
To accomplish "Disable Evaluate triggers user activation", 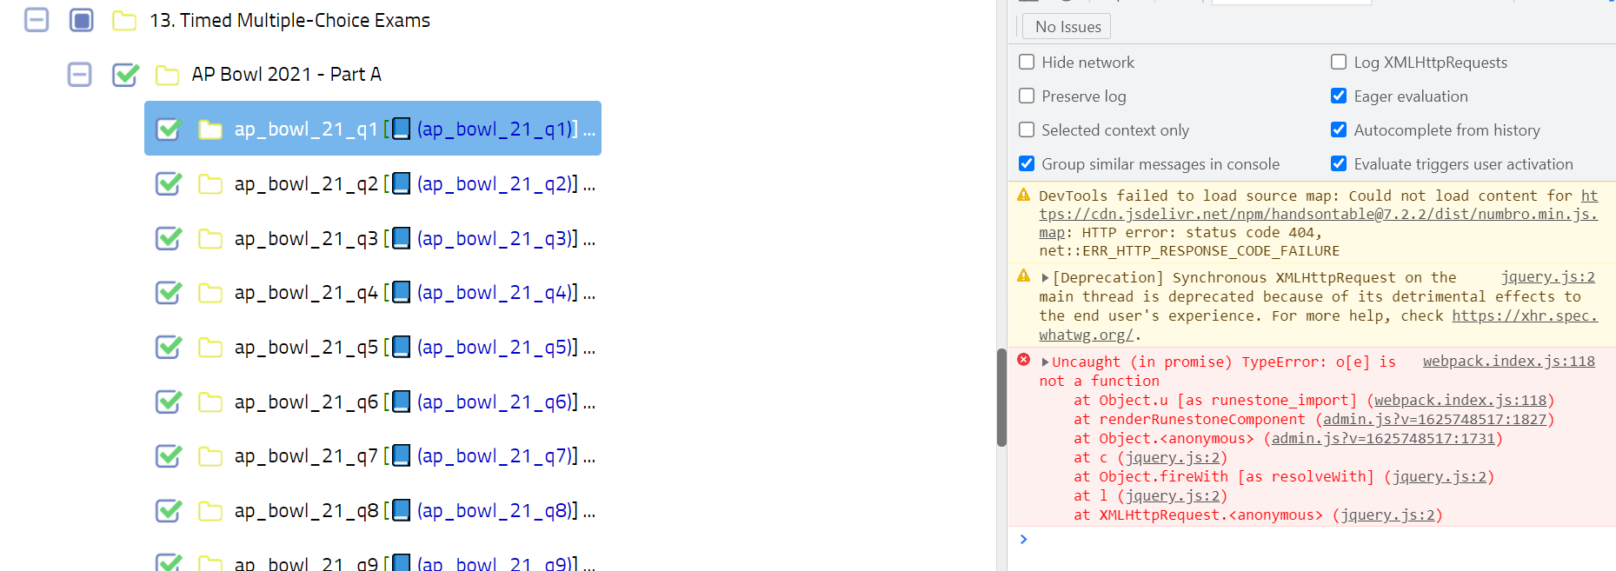I will pos(1339,164).
